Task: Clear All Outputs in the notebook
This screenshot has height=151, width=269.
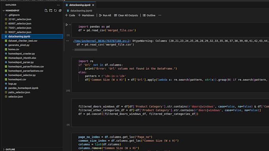Action: click(126, 15)
